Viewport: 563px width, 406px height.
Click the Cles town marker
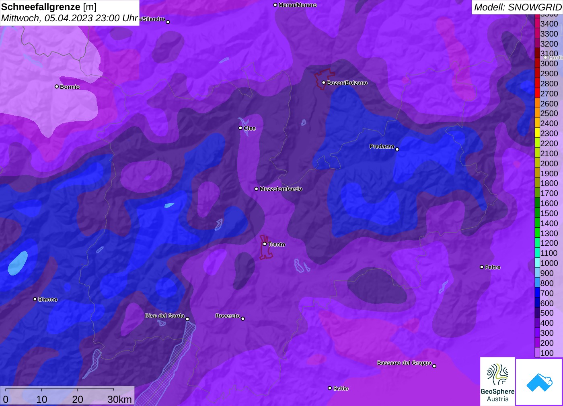click(240, 128)
